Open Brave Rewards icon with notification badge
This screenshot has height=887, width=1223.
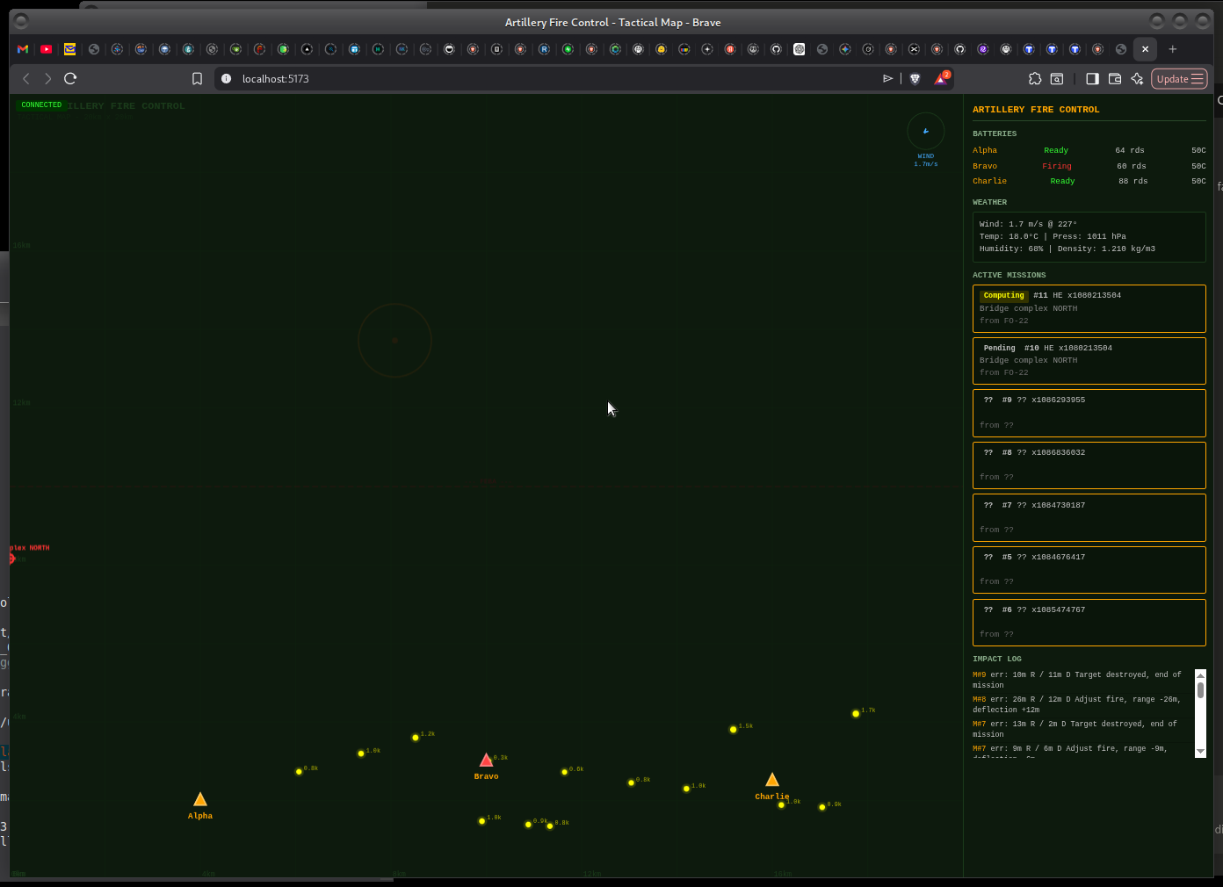click(941, 78)
